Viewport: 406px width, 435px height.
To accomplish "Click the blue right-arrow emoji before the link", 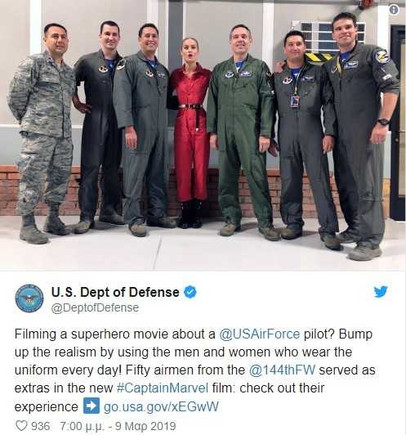I will coord(91,406).
